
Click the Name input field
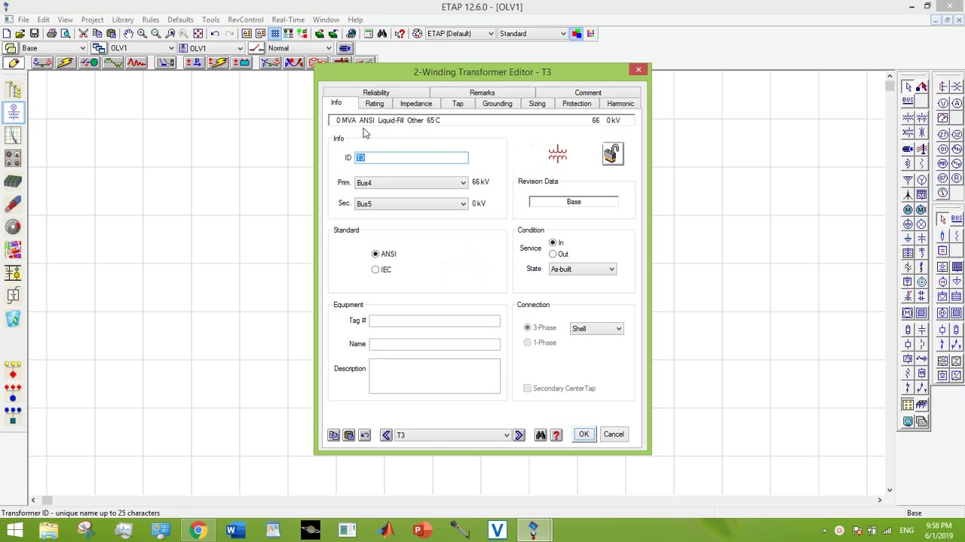click(434, 345)
